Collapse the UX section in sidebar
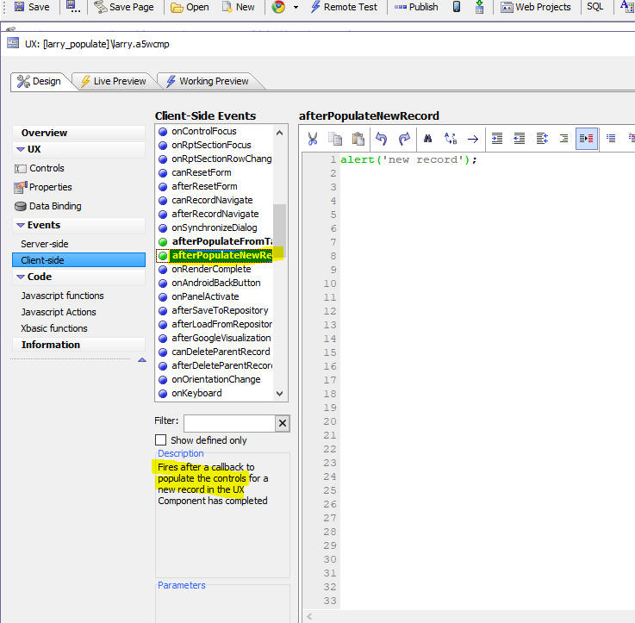Screen dimensions: 635x623 [21, 149]
